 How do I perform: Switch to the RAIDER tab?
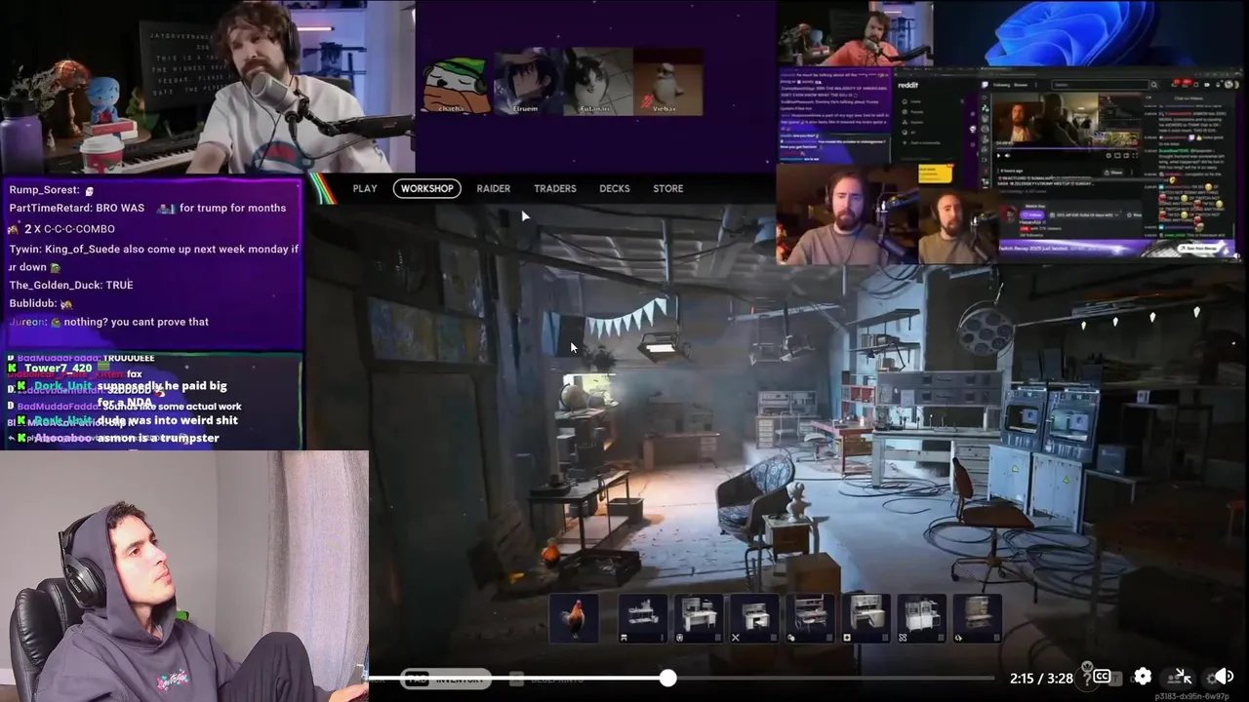point(493,188)
